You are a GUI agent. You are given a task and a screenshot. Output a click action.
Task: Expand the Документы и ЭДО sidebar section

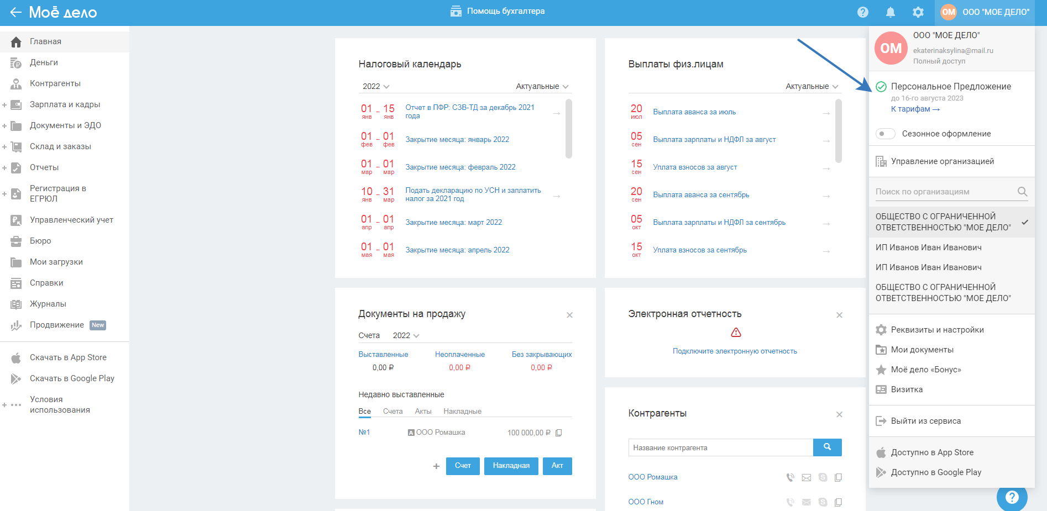tap(4, 125)
